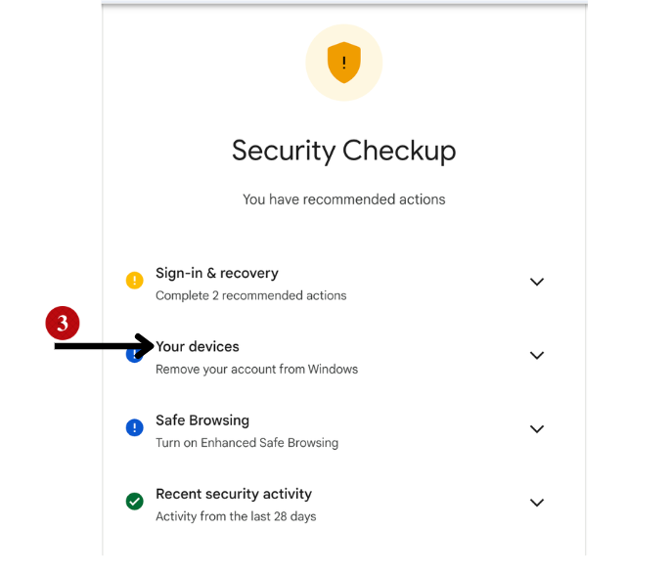Expand the Your devices chevron
The image size is (671, 573).
click(536, 355)
